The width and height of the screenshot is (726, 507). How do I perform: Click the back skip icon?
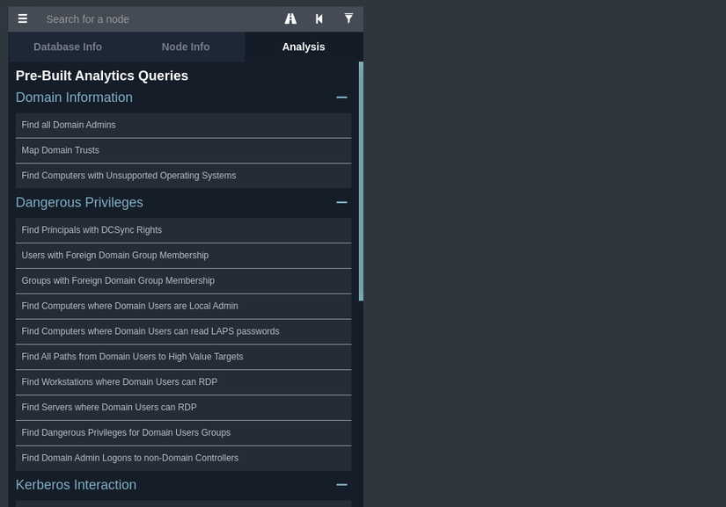pyautogui.click(x=319, y=18)
